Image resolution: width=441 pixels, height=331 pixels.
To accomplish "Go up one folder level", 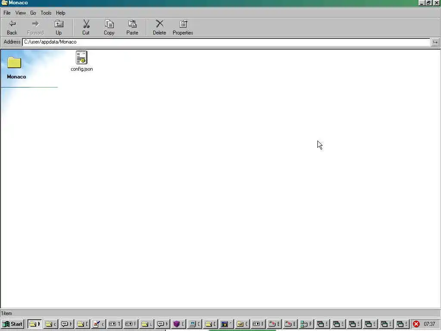I will [x=59, y=27].
